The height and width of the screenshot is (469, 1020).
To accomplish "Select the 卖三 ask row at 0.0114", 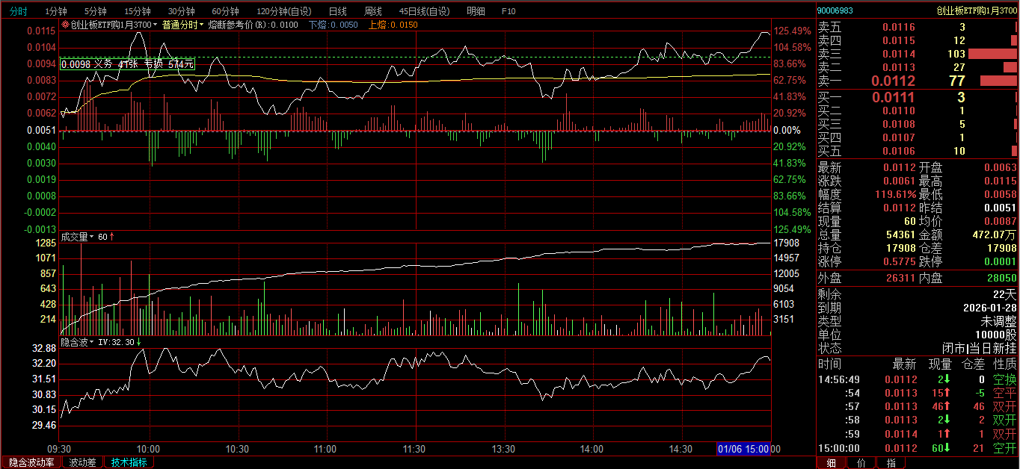I will (x=917, y=55).
